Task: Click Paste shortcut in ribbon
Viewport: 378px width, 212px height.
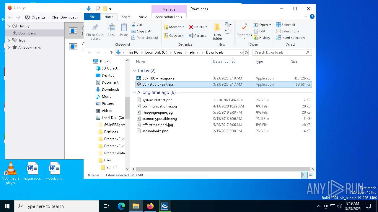Action: click(145, 38)
